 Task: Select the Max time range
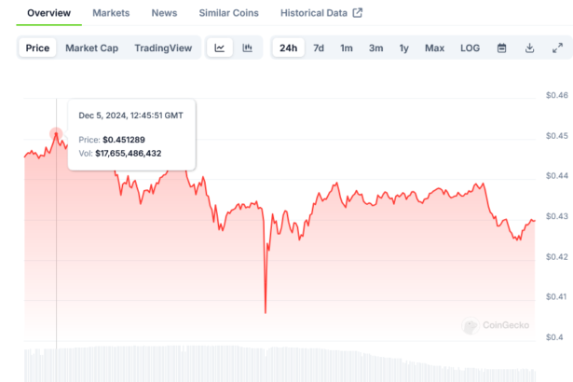[434, 48]
